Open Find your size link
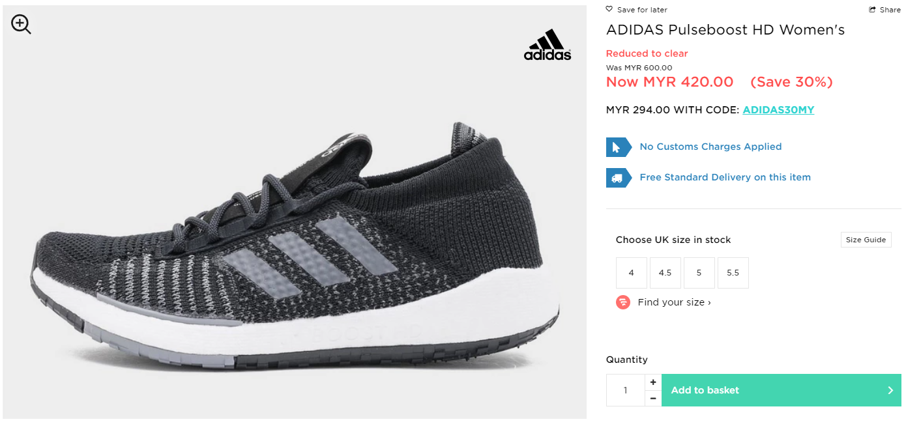Viewport: 906px width, 426px height. pos(674,302)
